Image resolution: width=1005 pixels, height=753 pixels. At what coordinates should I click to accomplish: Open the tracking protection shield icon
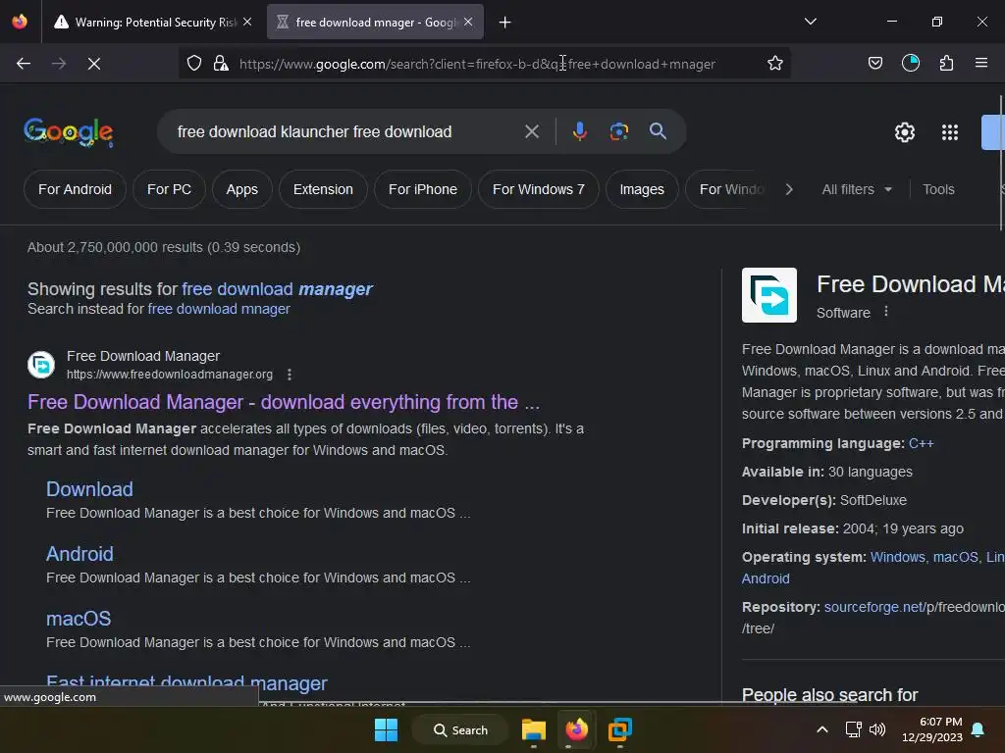(194, 64)
